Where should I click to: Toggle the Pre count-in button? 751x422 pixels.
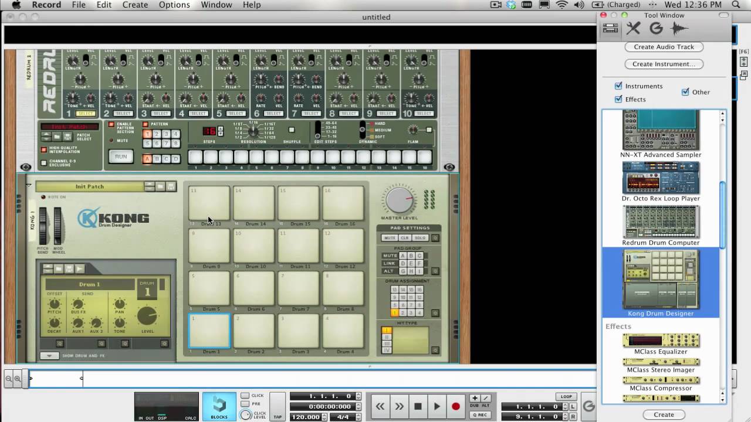pyautogui.click(x=245, y=404)
